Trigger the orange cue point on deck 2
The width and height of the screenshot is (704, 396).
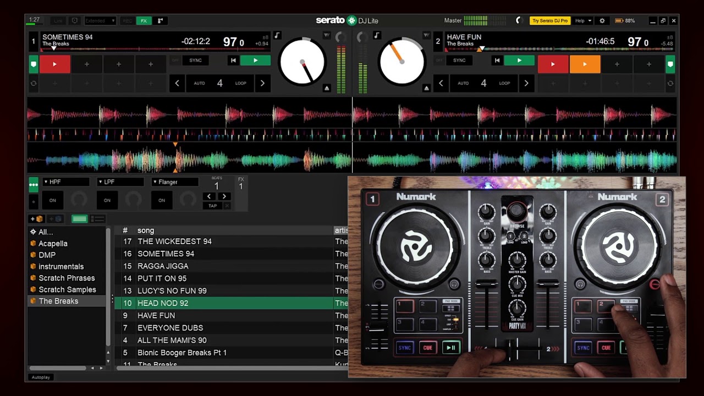585,64
